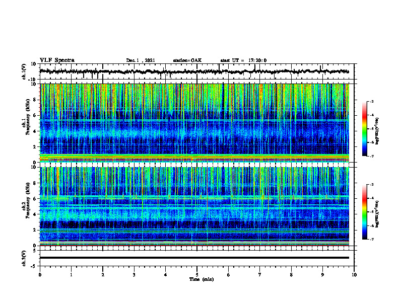Click the upper colorbar next to ch.1 spectrogram

364,129
